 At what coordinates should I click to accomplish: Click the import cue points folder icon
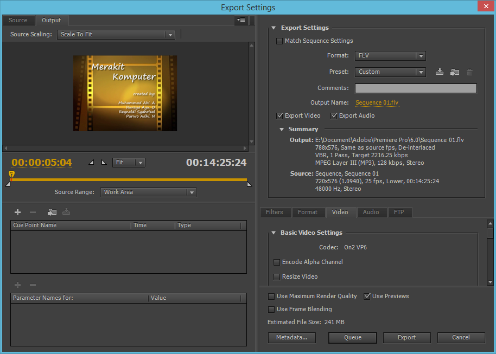tap(52, 212)
